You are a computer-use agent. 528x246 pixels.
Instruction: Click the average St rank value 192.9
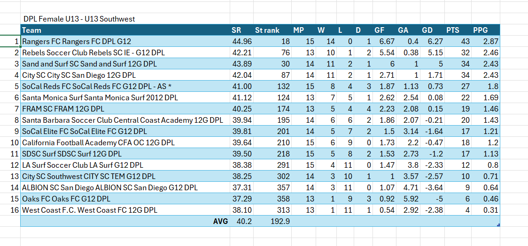pyautogui.click(x=280, y=222)
